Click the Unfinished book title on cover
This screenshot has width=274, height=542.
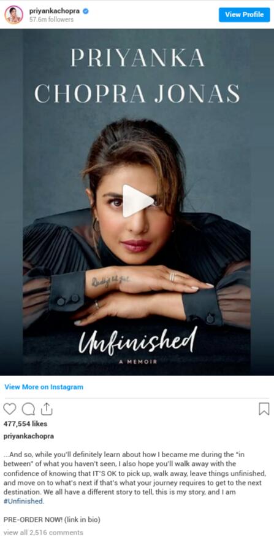tap(137, 341)
